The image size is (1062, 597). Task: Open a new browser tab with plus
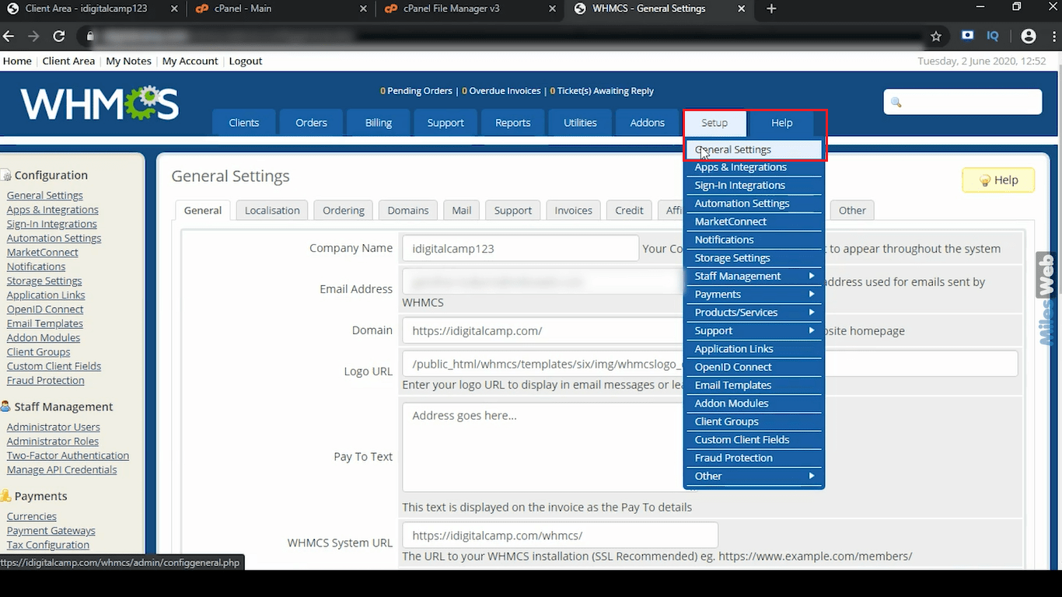coord(771,9)
